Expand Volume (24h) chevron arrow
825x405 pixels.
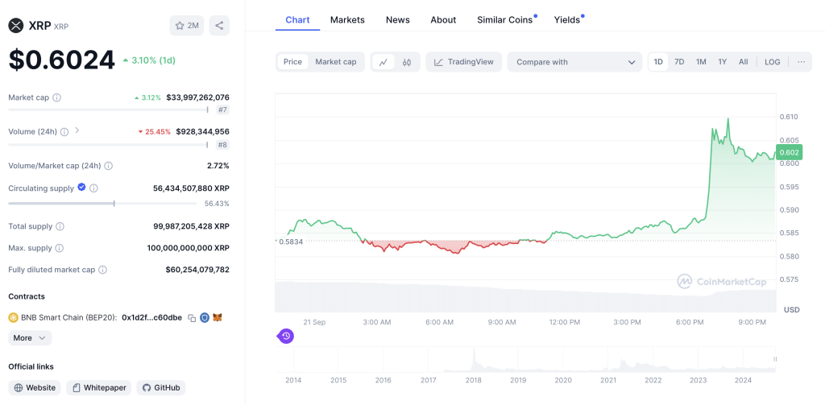[77, 130]
